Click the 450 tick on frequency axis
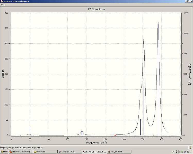Image resolution: width=193 pixels, height=154 pixels. [180, 139]
